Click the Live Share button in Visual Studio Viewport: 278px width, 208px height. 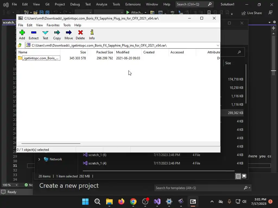(x=252, y=13)
